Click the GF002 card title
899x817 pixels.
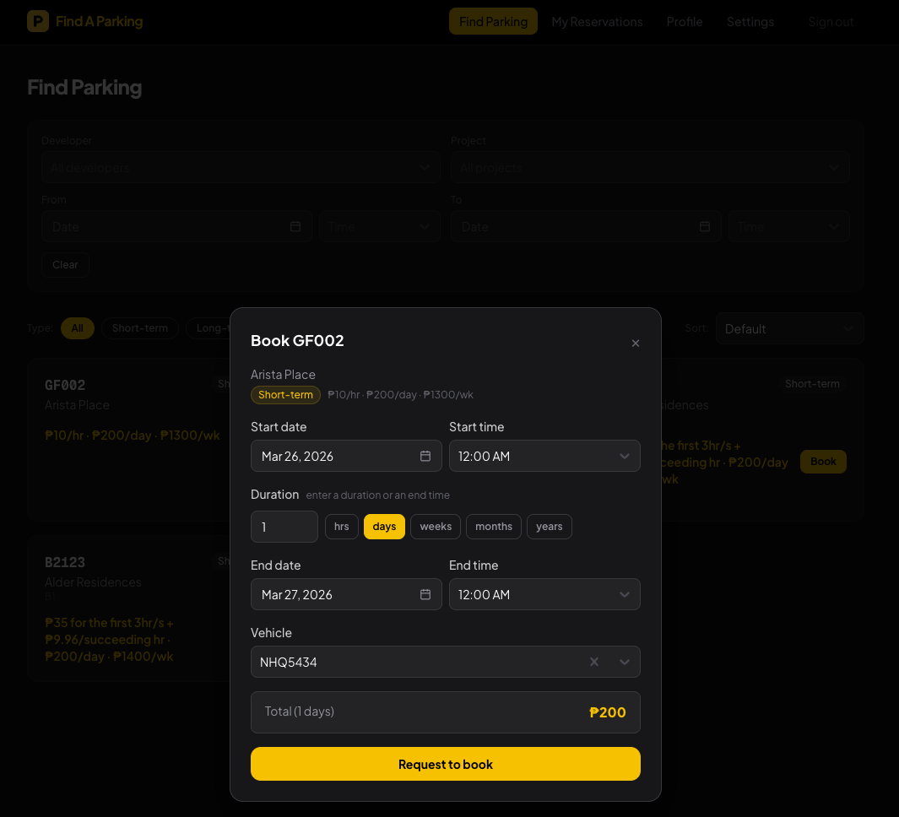65,385
